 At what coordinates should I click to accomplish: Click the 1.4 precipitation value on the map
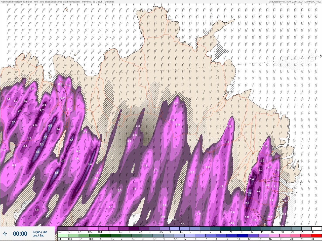click(x=265, y=146)
